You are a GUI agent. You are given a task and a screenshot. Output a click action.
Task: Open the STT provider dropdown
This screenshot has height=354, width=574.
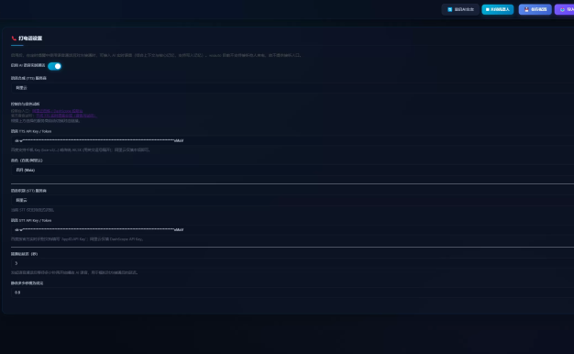pyautogui.click(x=293, y=200)
